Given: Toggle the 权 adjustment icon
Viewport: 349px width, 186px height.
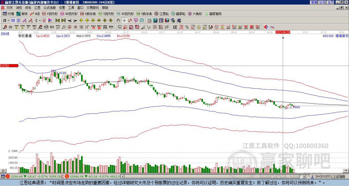Looking at the screenshot, I should [x=44, y=21].
